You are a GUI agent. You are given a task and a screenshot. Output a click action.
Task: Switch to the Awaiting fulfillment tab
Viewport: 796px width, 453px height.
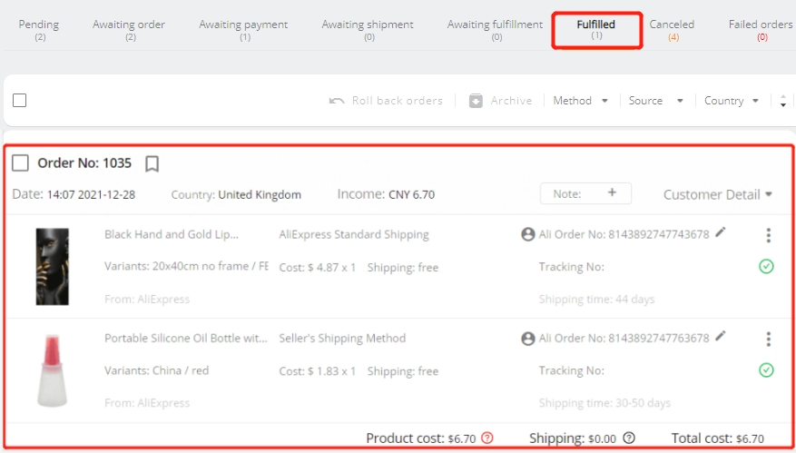tap(495, 29)
